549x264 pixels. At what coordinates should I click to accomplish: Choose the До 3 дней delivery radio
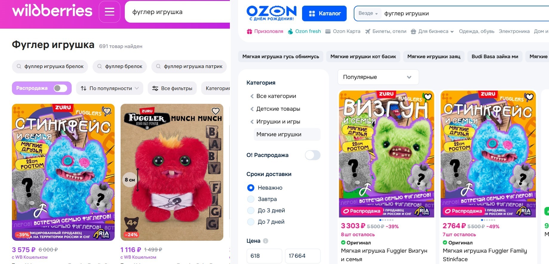[x=251, y=210]
